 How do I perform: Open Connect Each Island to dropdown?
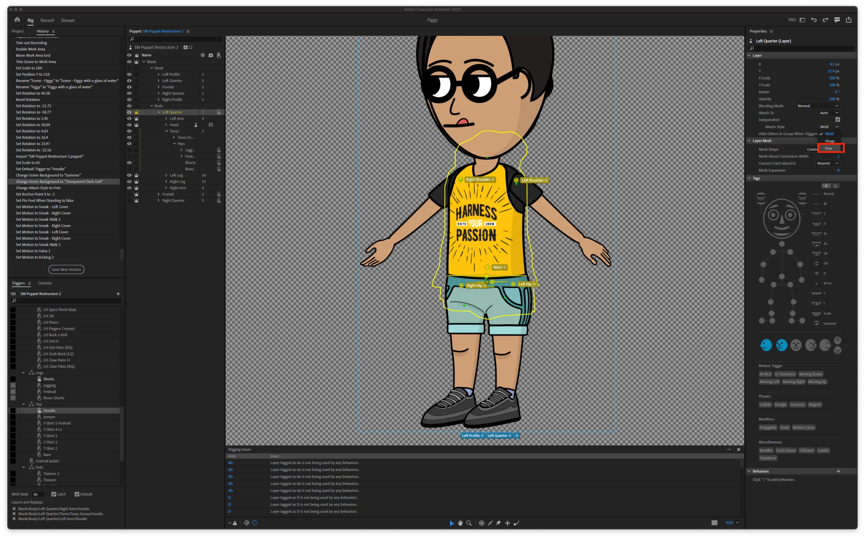click(827, 163)
